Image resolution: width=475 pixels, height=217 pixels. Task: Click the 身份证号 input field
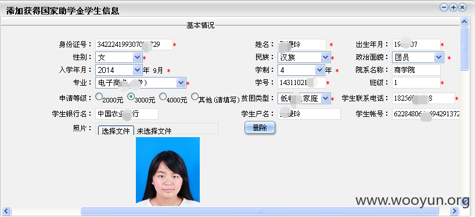tap(134, 45)
